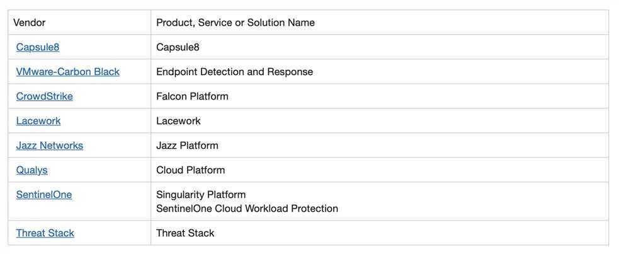Viewport: 619px width, 254px height.
Task: Open the CrowdStrike vendor link
Action: coord(44,96)
